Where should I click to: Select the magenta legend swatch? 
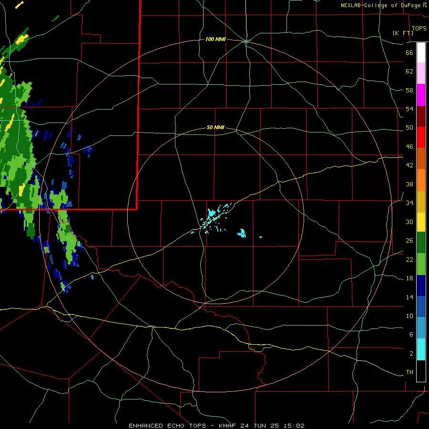(x=421, y=95)
